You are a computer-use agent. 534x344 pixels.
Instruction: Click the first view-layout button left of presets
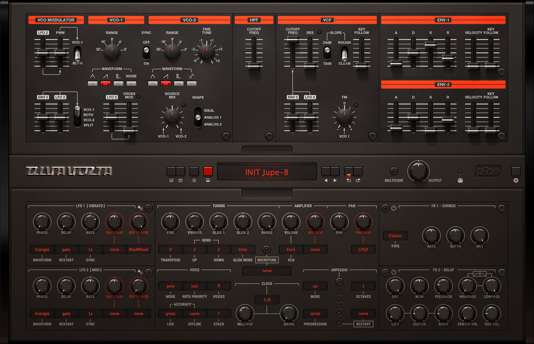[171, 171]
